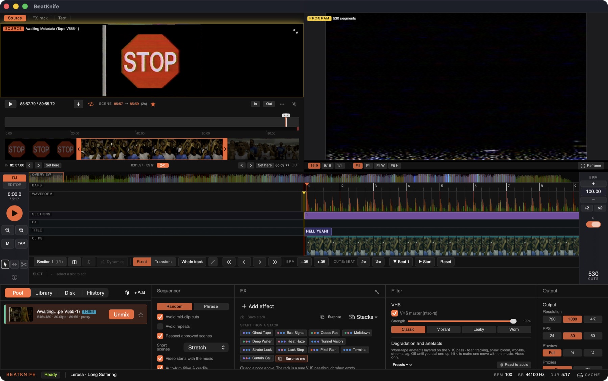The width and height of the screenshot is (608, 381).
Task: Toggle the Q quantize switch
Action: tap(593, 224)
